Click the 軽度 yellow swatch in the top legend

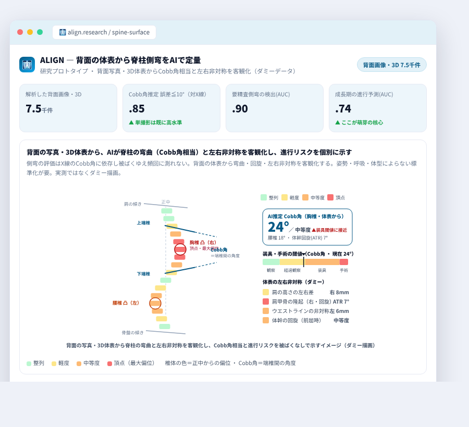click(285, 197)
